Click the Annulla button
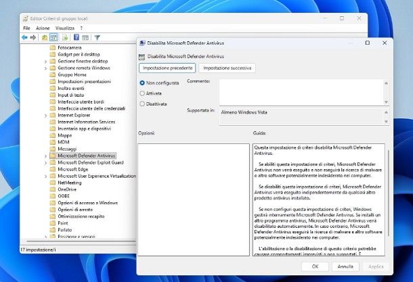This screenshot has width=413, height=282. coord(345,266)
